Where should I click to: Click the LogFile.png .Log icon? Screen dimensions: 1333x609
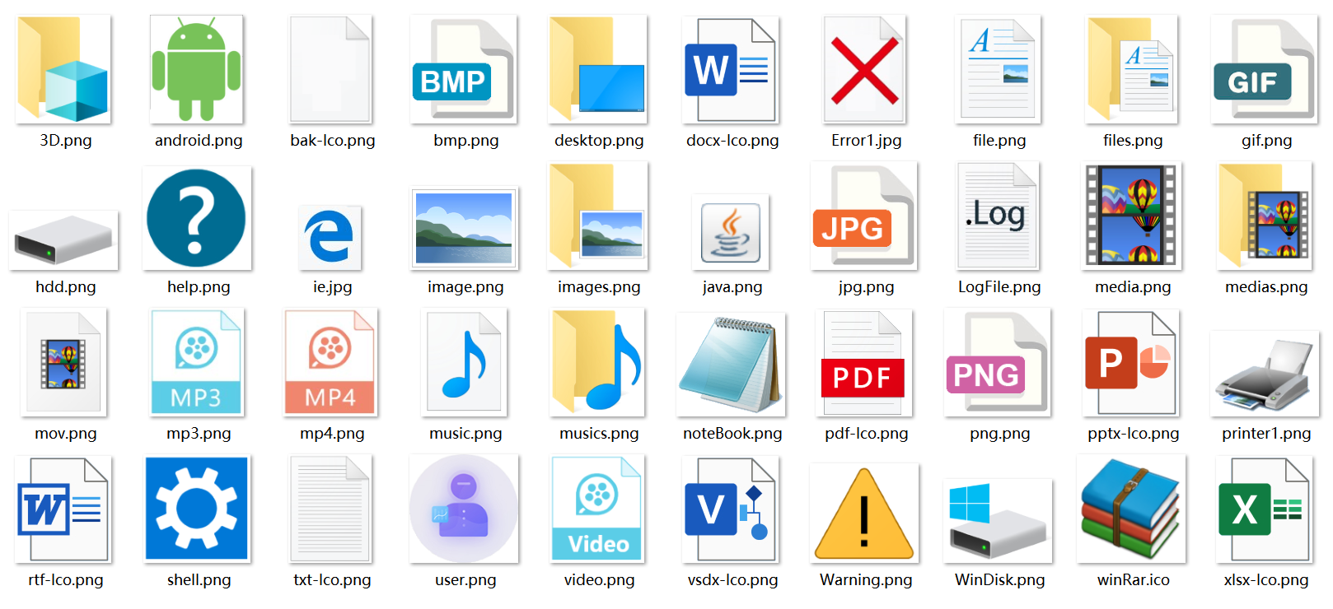[998, 216]
